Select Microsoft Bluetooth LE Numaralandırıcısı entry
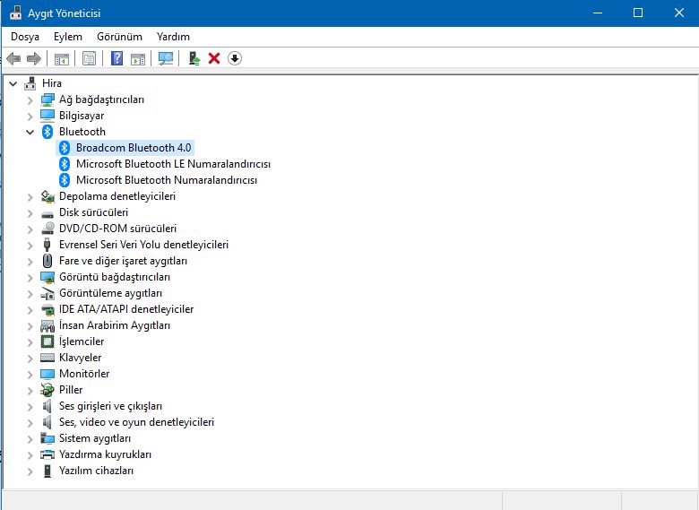Image resolution: width=699 pixels, height=510 pixels. coord(173,164)
